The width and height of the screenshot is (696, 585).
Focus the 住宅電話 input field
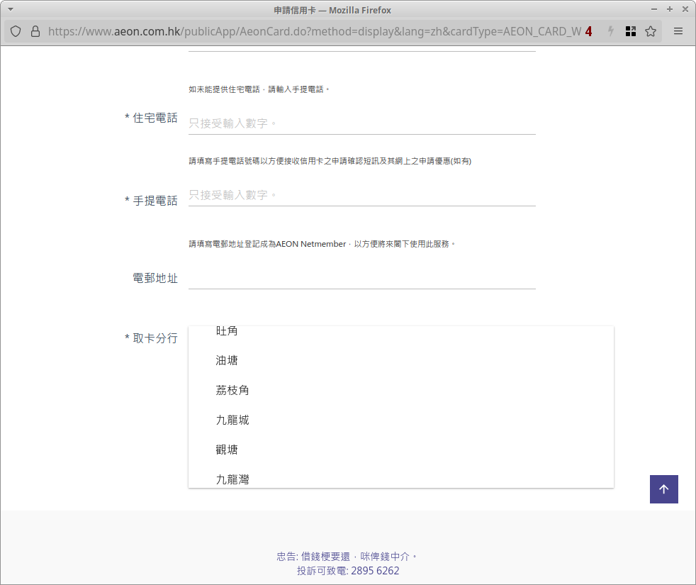click(361, 123)
